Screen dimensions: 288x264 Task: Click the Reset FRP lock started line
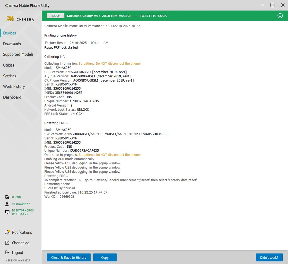61,47
